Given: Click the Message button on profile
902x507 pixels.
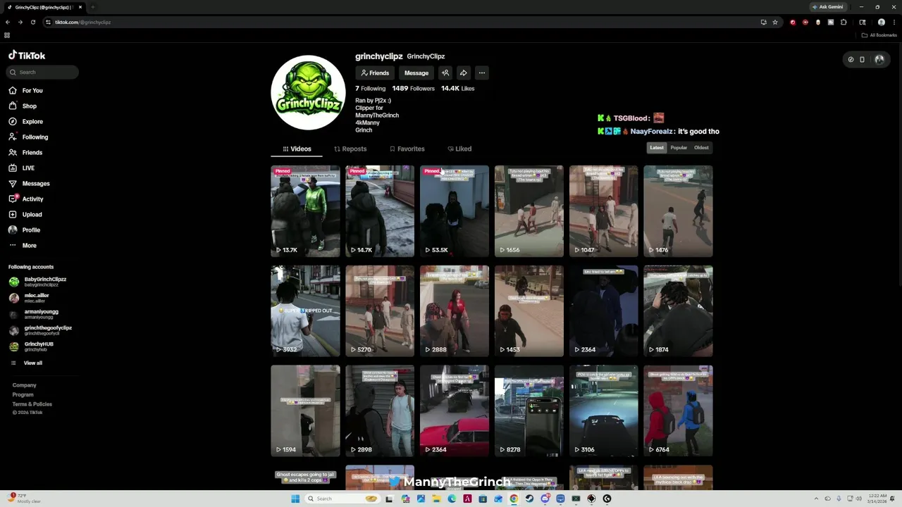Looking at the screenshot, I should (416, 73).
